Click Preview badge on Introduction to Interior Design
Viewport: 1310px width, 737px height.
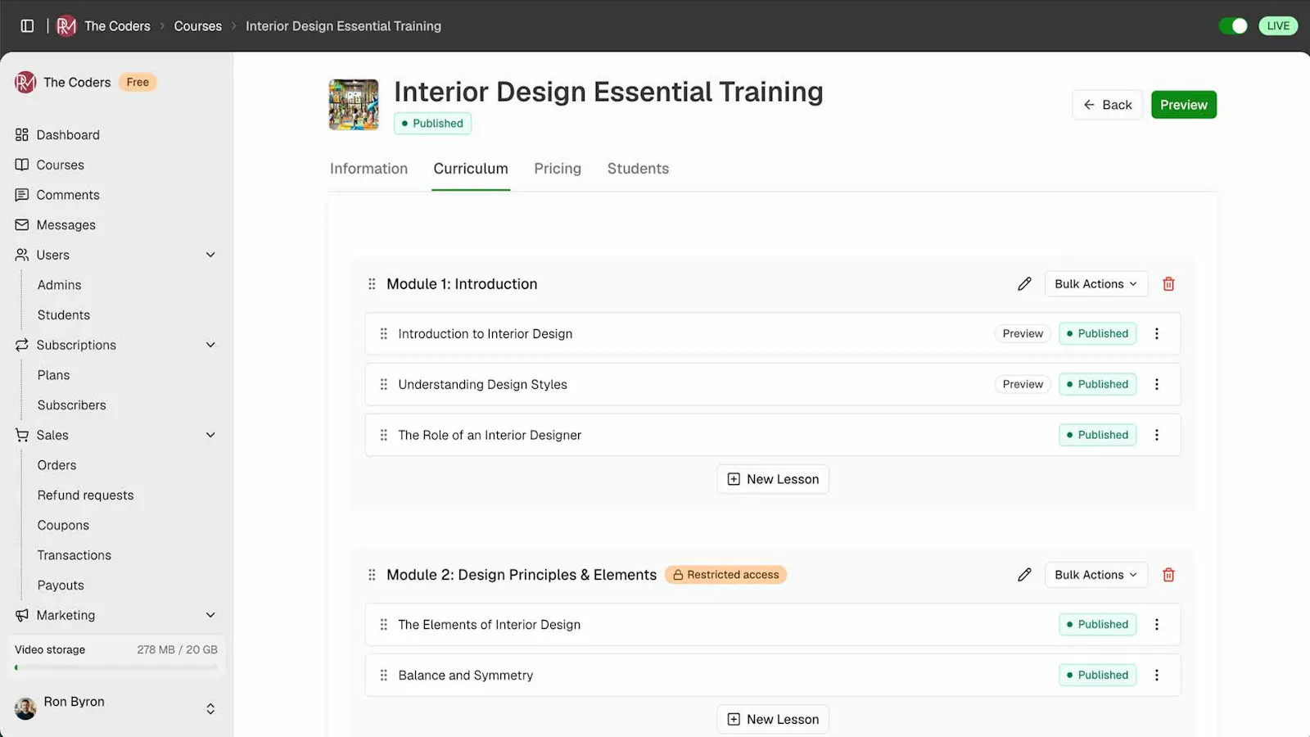point(1023,334)
